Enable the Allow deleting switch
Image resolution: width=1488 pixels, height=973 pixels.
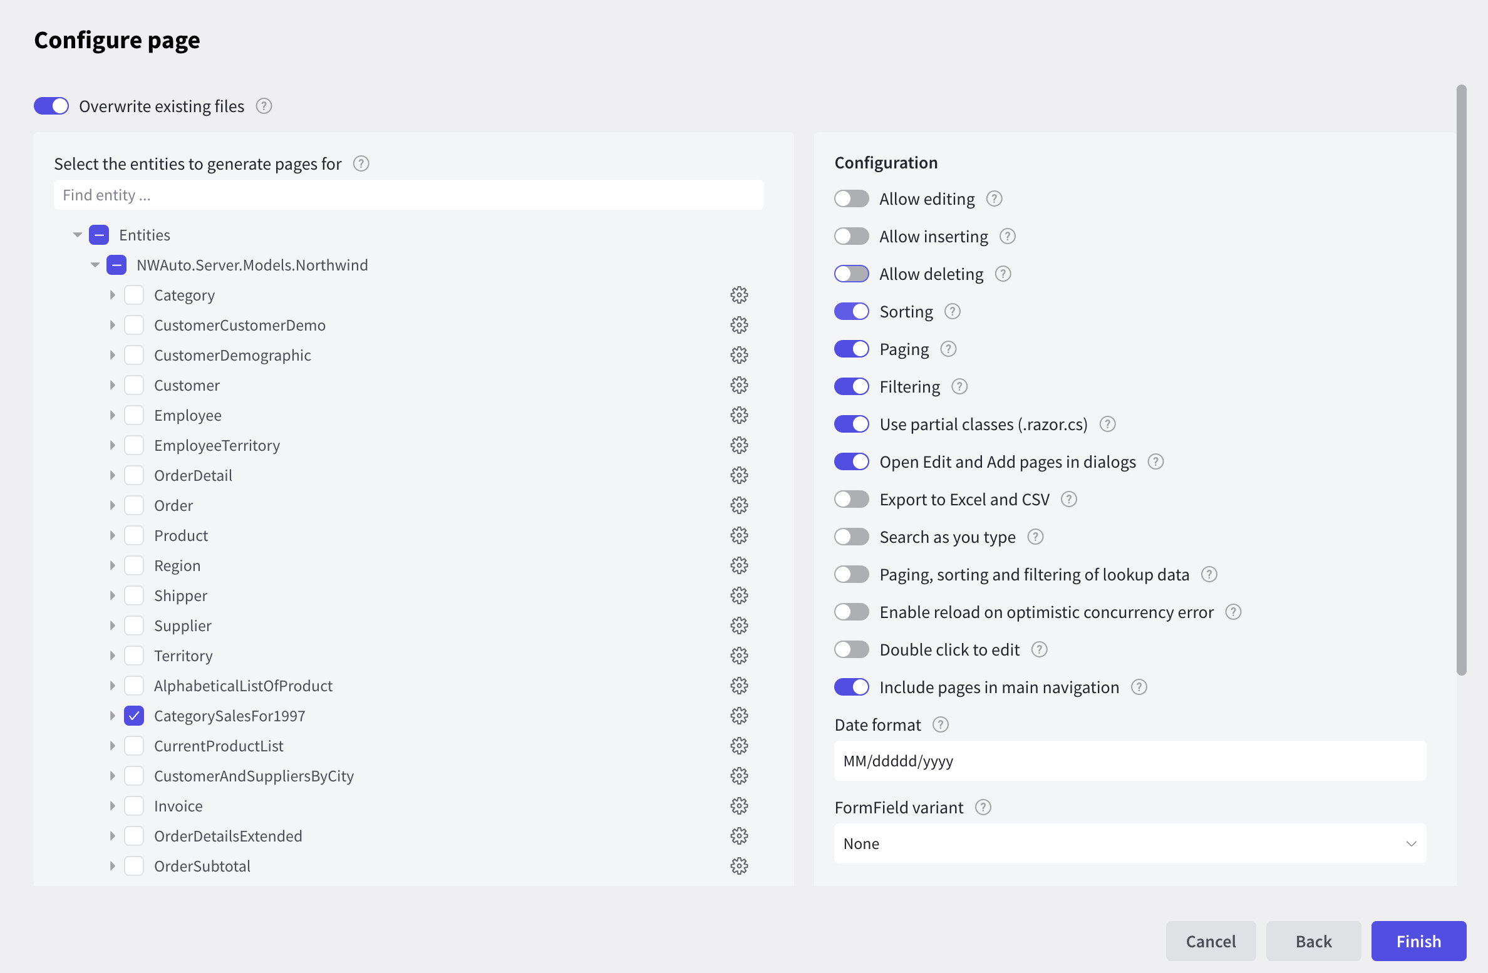click(852, 274)
